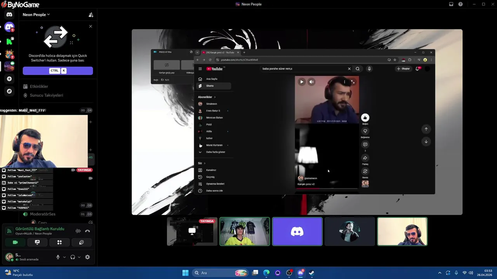The image size is (497, 279).
Task: Go to next short with down arrow
Action: tap(426, 141)
